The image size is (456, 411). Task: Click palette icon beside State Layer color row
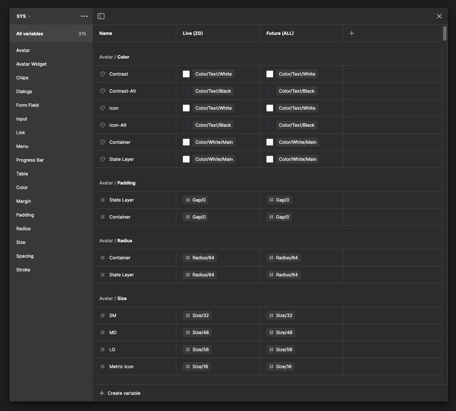pyautogui.click(x=103, y=159)
